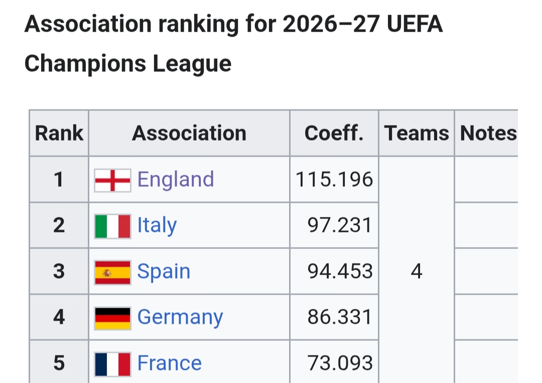Open the Italy association link
The height and width of the screenshot is (383, 542).
(x=157, y=226)
